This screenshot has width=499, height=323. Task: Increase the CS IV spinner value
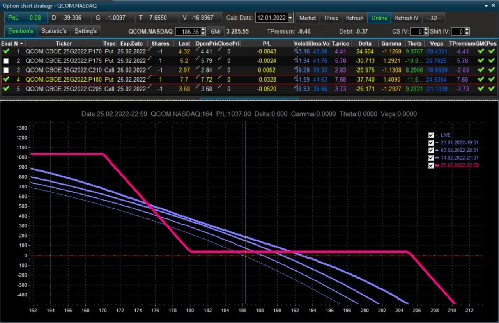tap(426, 30)
